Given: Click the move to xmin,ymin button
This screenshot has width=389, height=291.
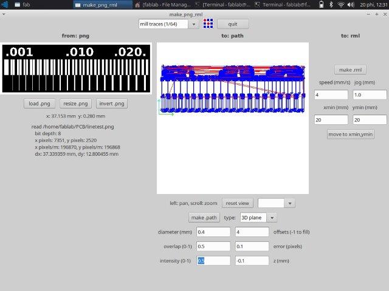Looking at the screenshot, I should [351, 134].
